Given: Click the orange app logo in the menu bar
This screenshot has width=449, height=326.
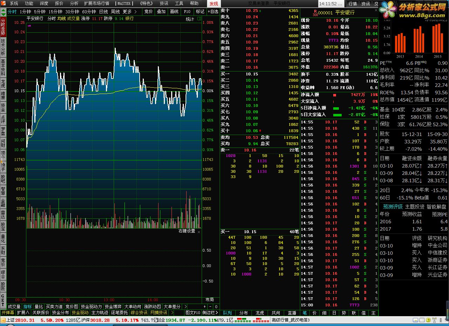Looking at the screenshot, I should point(4,4).
